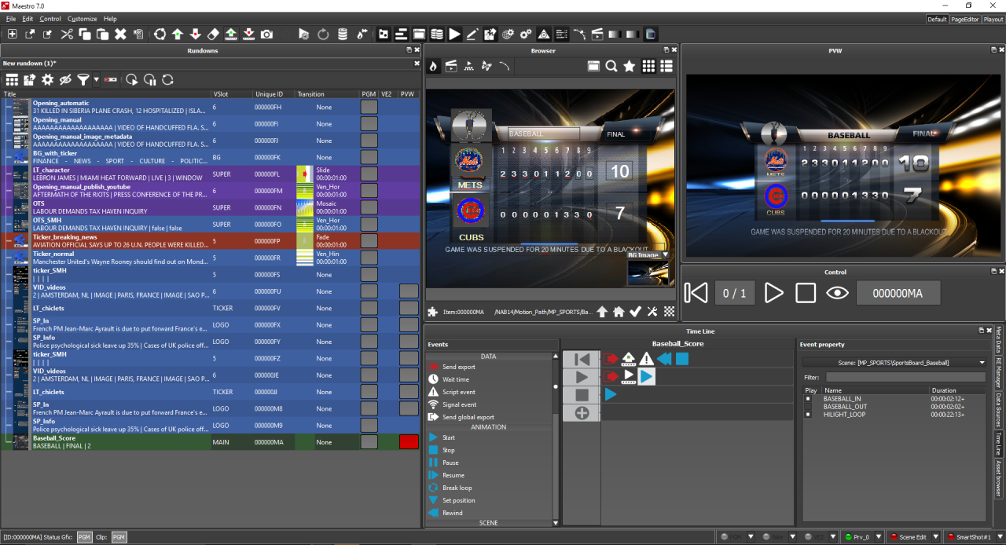Toggle the hidden-eye icon in Rundowns toolbar
The width and height of the screenshot is (1006, 545).
point(65,79)
